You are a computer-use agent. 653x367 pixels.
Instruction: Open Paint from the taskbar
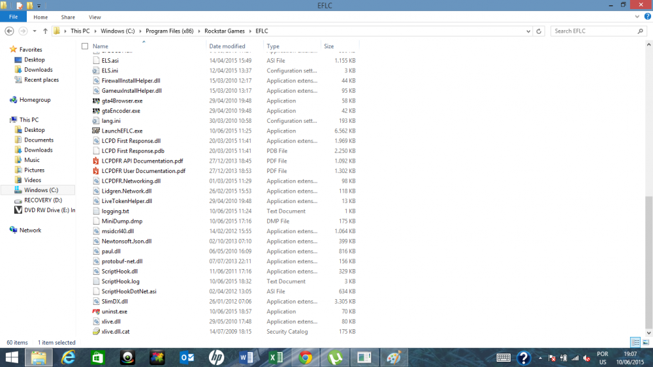click(x=394, y=357)
